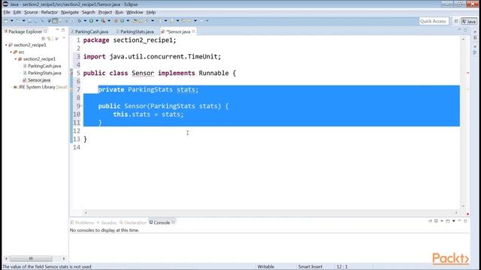Viewport: 481px width, 270px height.
Task: Open the Run menu
Action: [x=119, y=12]
